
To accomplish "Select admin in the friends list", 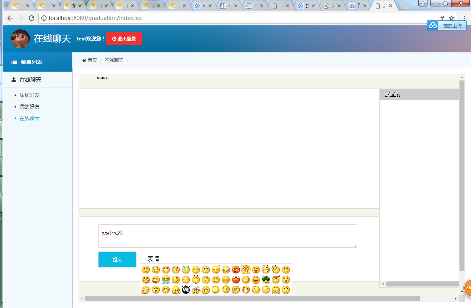I will coord(419,94).
